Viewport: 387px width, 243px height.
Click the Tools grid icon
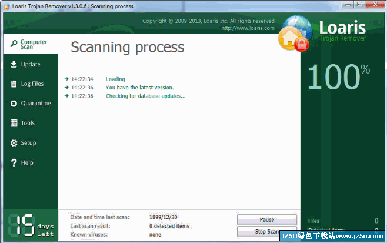point(14,123)
